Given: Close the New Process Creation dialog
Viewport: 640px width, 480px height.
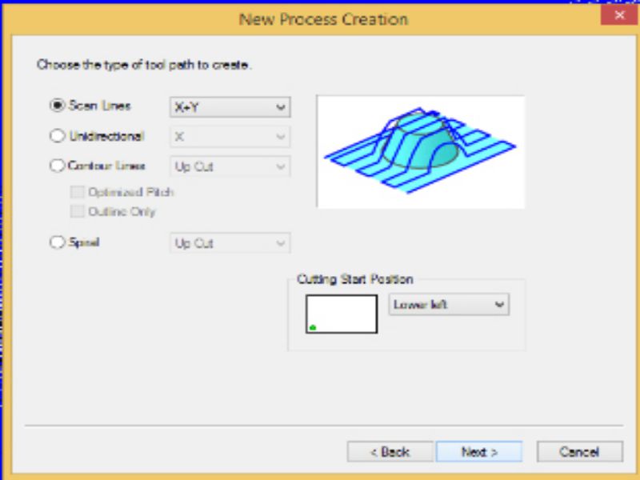Looking at the screenshot, I should click(619, 18).
